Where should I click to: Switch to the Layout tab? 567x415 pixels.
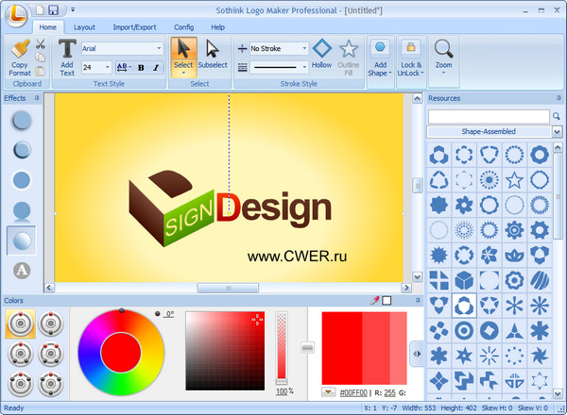coord(84,28)
